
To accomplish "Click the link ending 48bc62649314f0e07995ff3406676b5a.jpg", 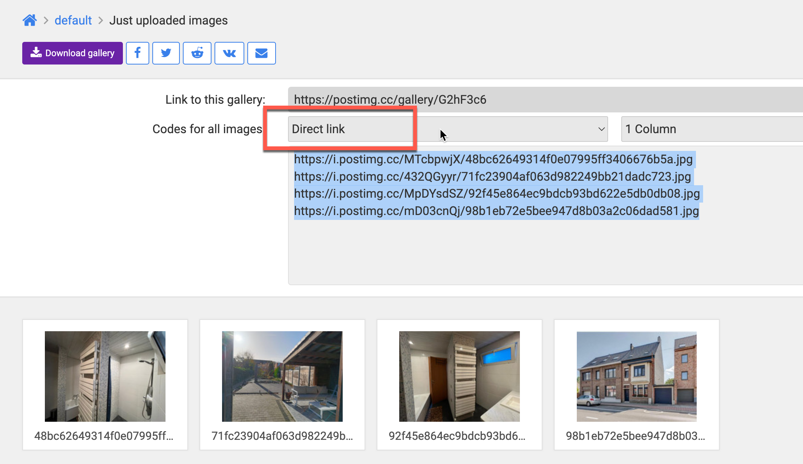I will coord(493,159).
